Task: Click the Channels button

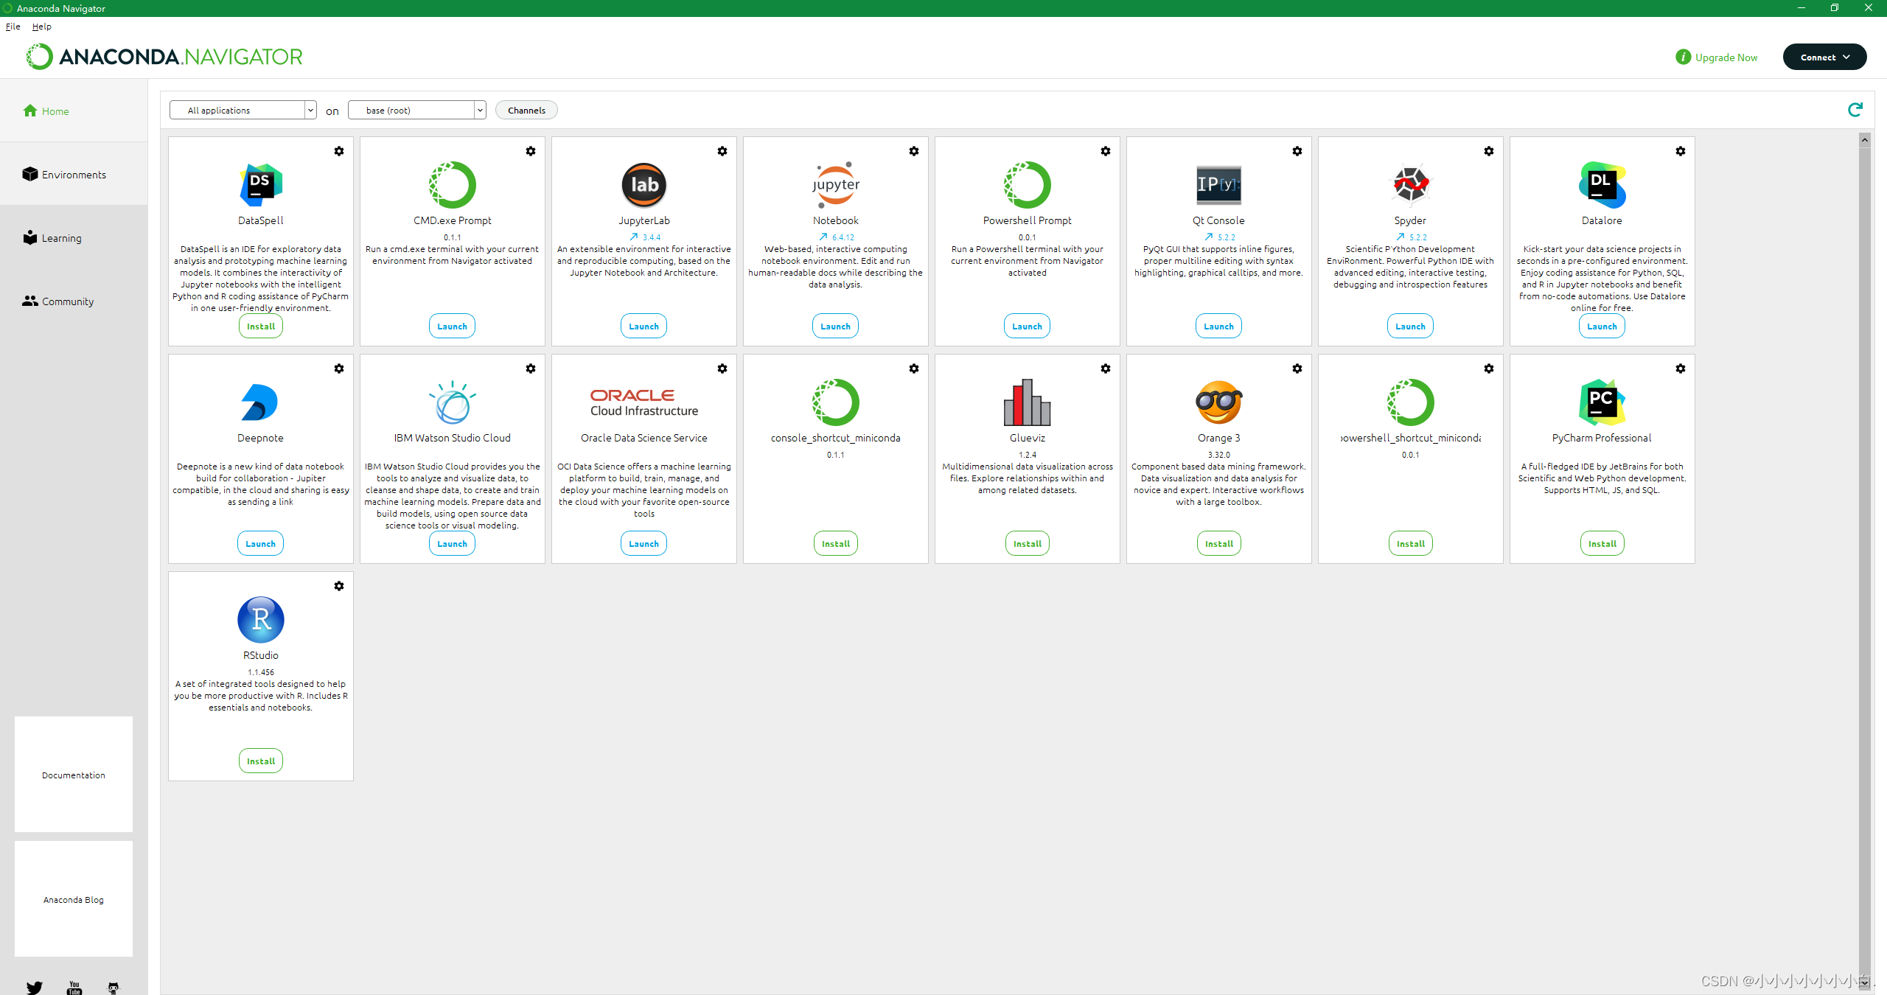Action: click(526, 110)
